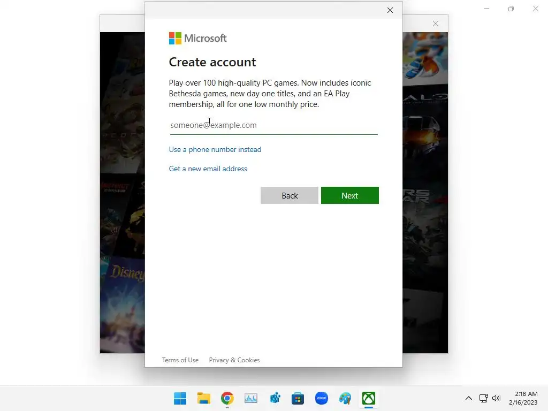548x411 pixels.
Task: Open Microsoft Store from the taskbar
Action: click(x=298, y=398)
